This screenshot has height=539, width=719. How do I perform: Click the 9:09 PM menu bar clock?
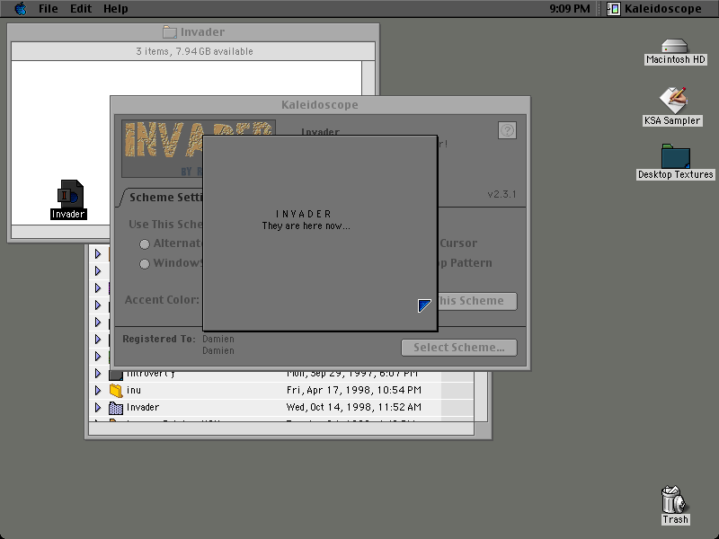(x=570, y=9)
